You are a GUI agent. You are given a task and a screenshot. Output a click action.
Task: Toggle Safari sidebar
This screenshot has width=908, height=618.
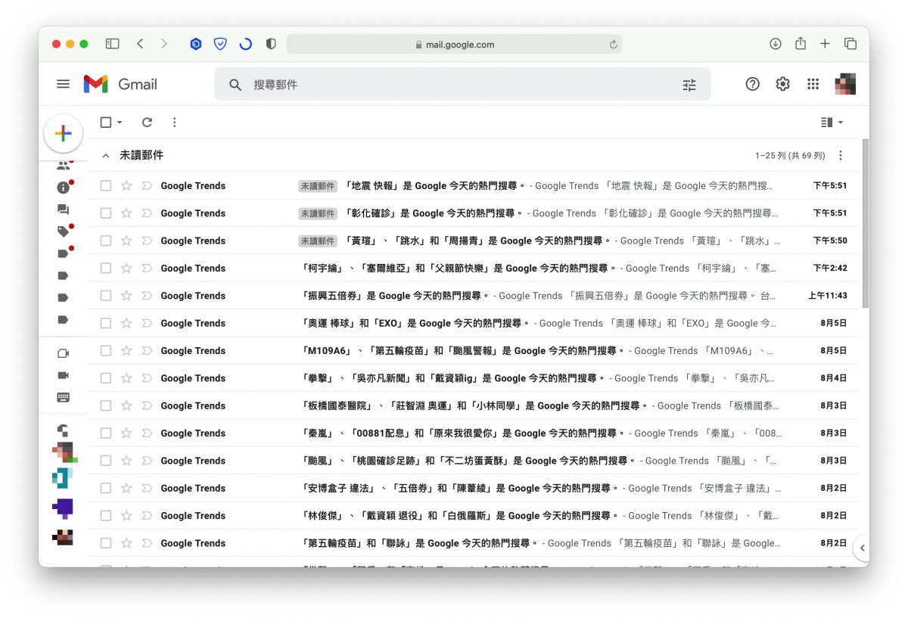tap(112, 44)
